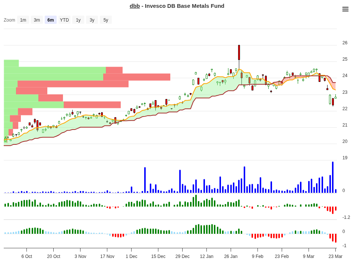Viewport: 354px width, 268px height.
Task: Click the Zoom label
Action: coord(9,20)
